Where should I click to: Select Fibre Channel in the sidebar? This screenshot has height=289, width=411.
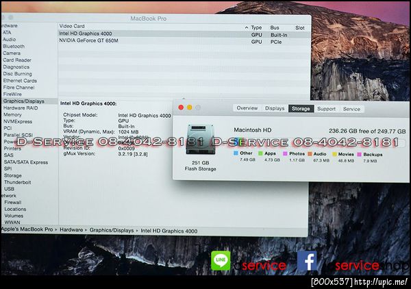(x=18, y=87)
